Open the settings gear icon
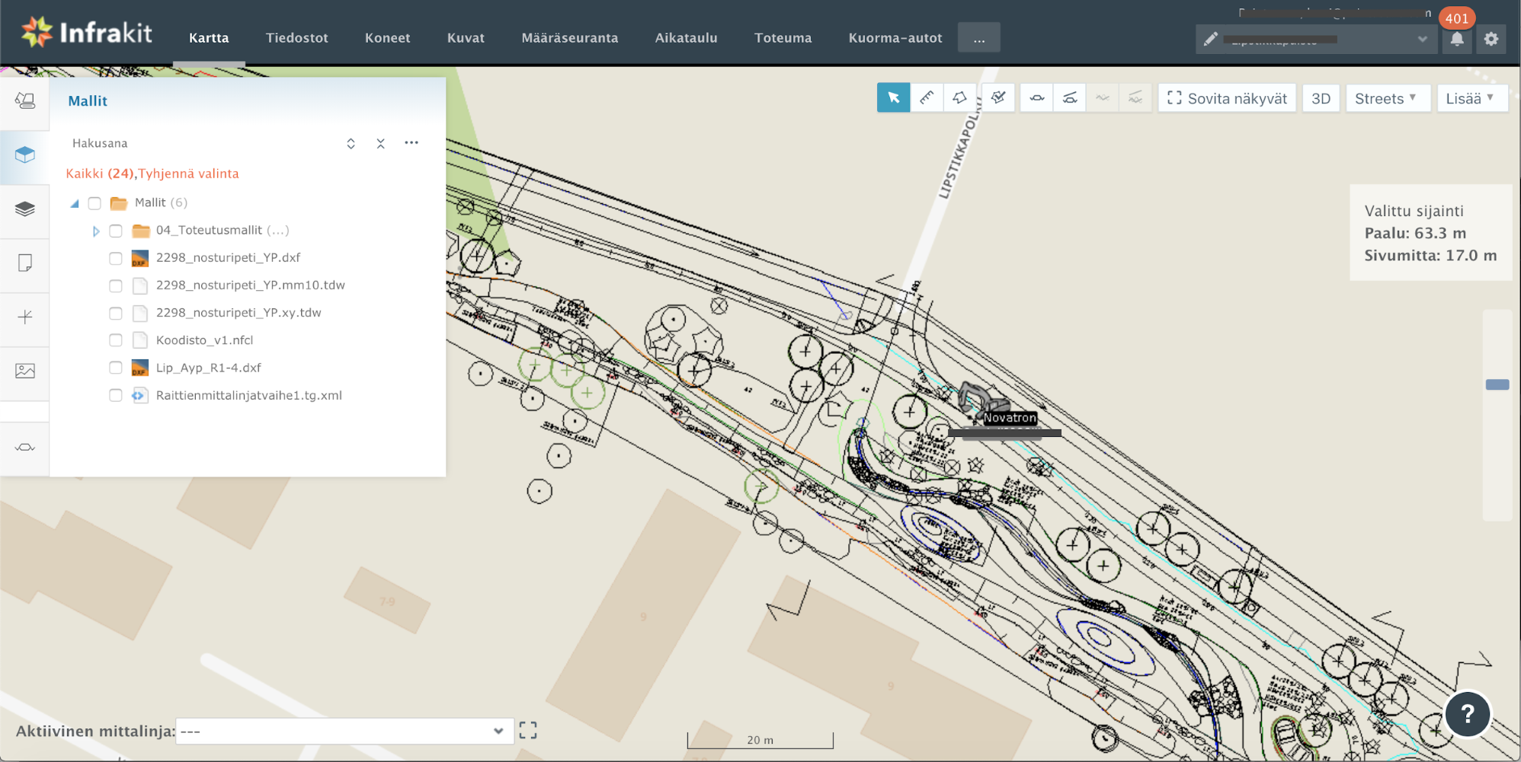Screen dimensions: 1521x762 point(1491,39)
